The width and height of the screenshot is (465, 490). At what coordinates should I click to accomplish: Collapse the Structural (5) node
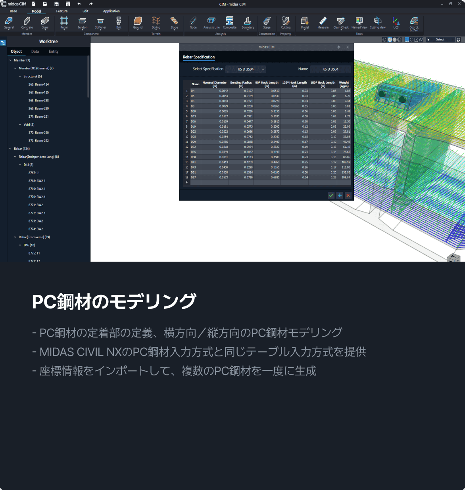click(20, 76)
